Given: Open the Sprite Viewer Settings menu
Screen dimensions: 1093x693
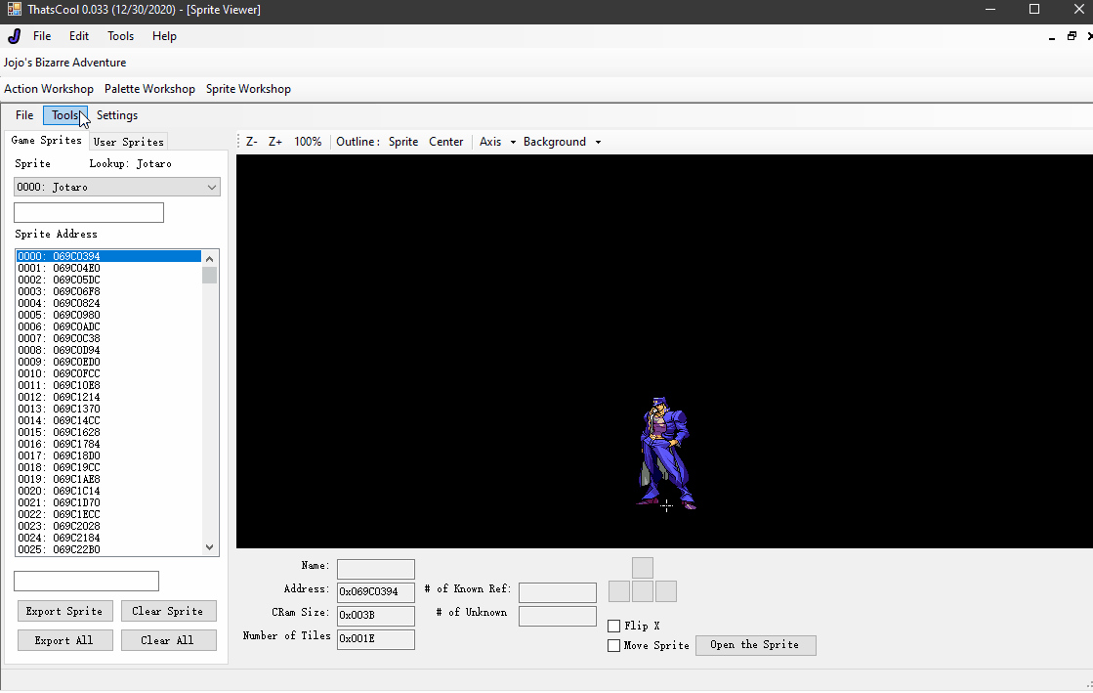Looking at the screenshot, I should pos(117,115).
